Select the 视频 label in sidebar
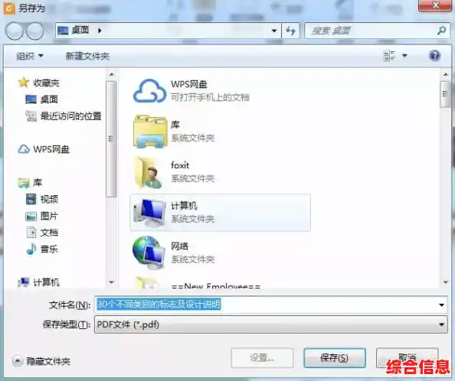The image size is (455, 381). (x=49, y=199)
